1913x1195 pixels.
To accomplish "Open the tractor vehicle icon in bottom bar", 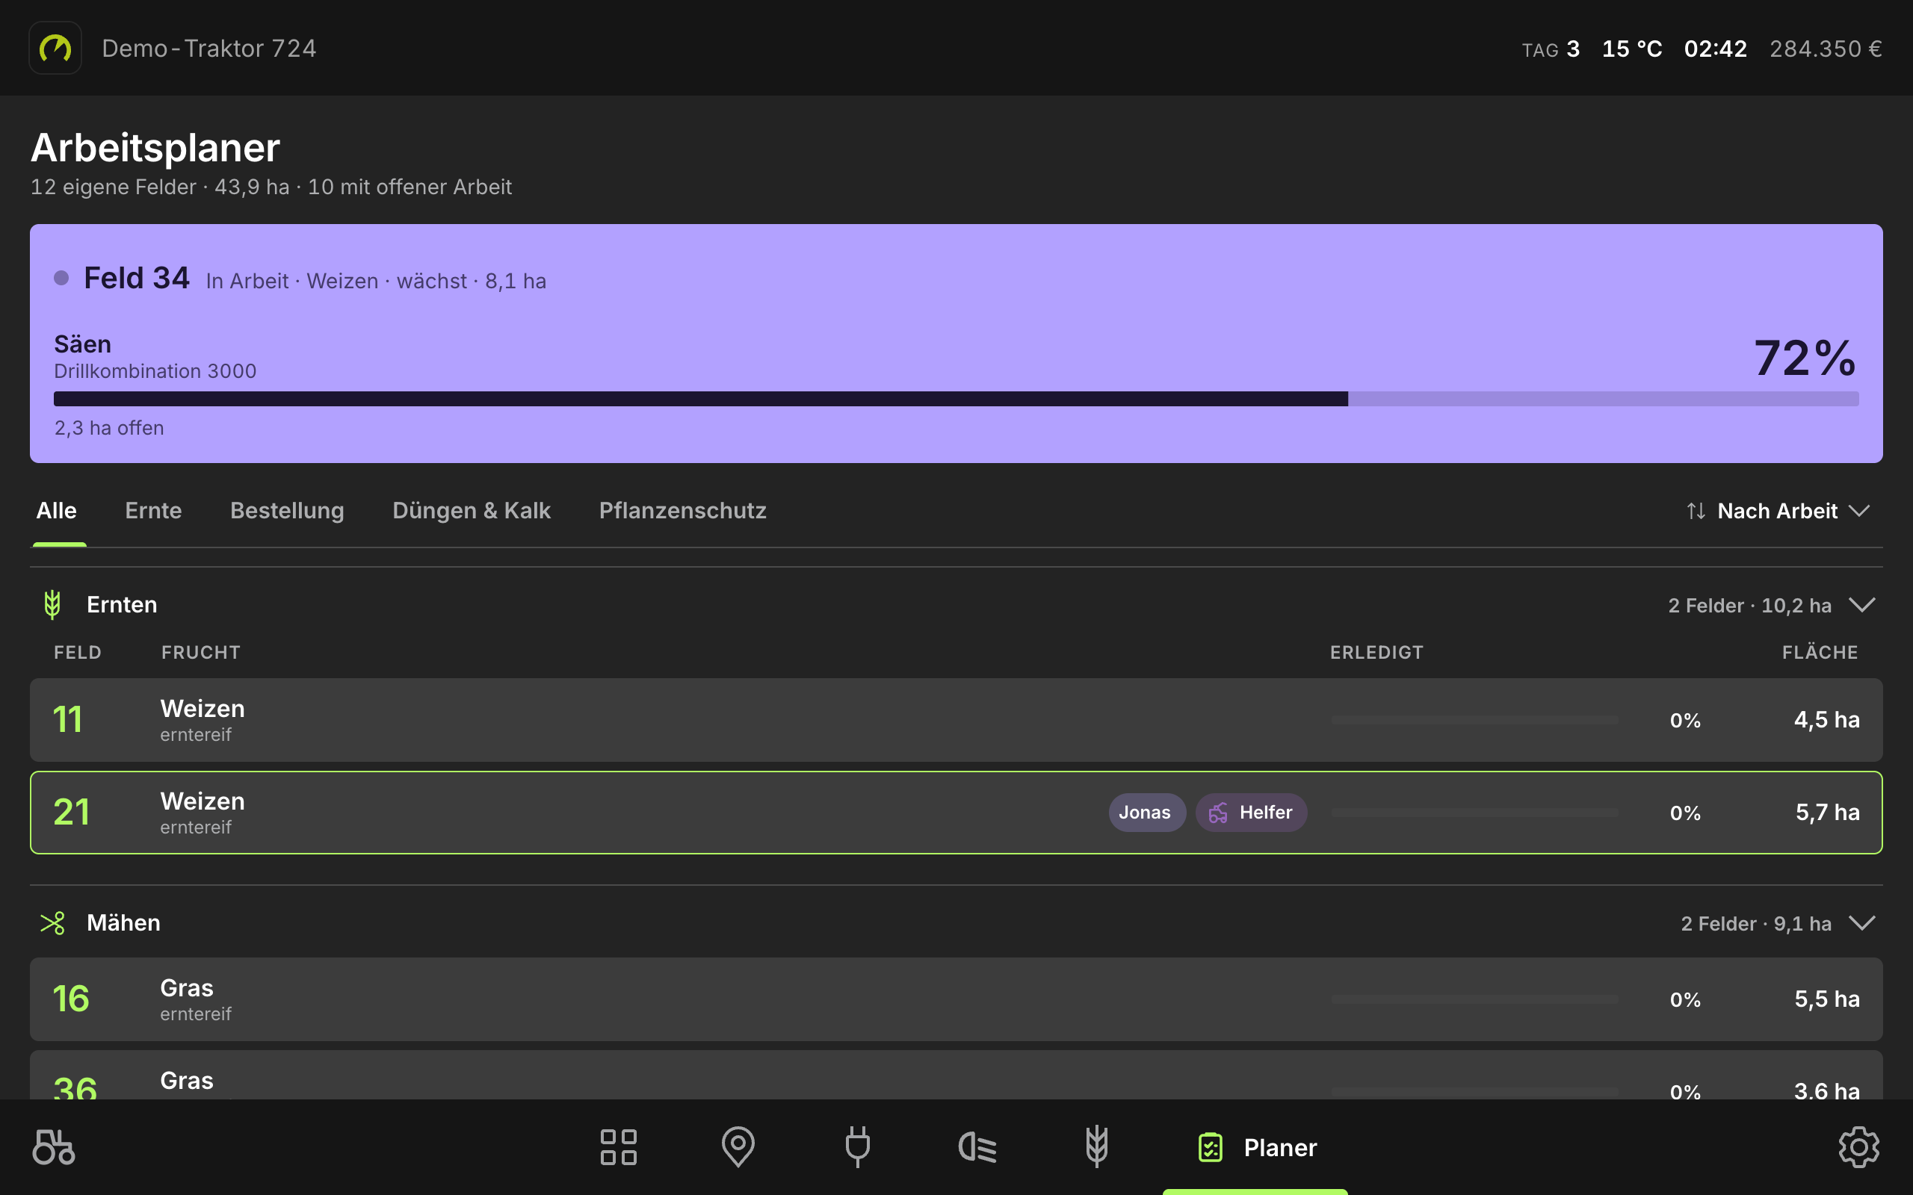I will pyautogui.click(x=54, y=1146).
